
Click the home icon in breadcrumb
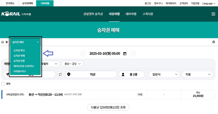2,42
